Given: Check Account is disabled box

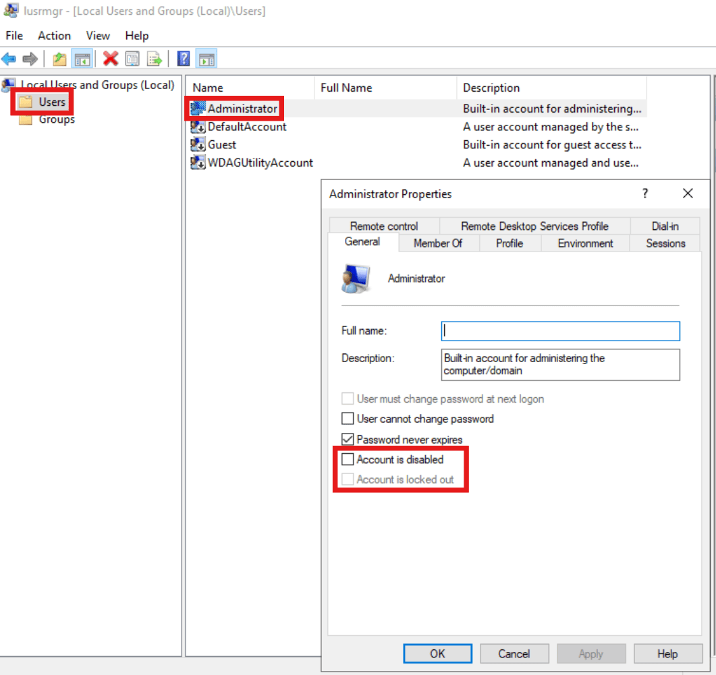Looking at the screenshot, I should click(348, 459).
